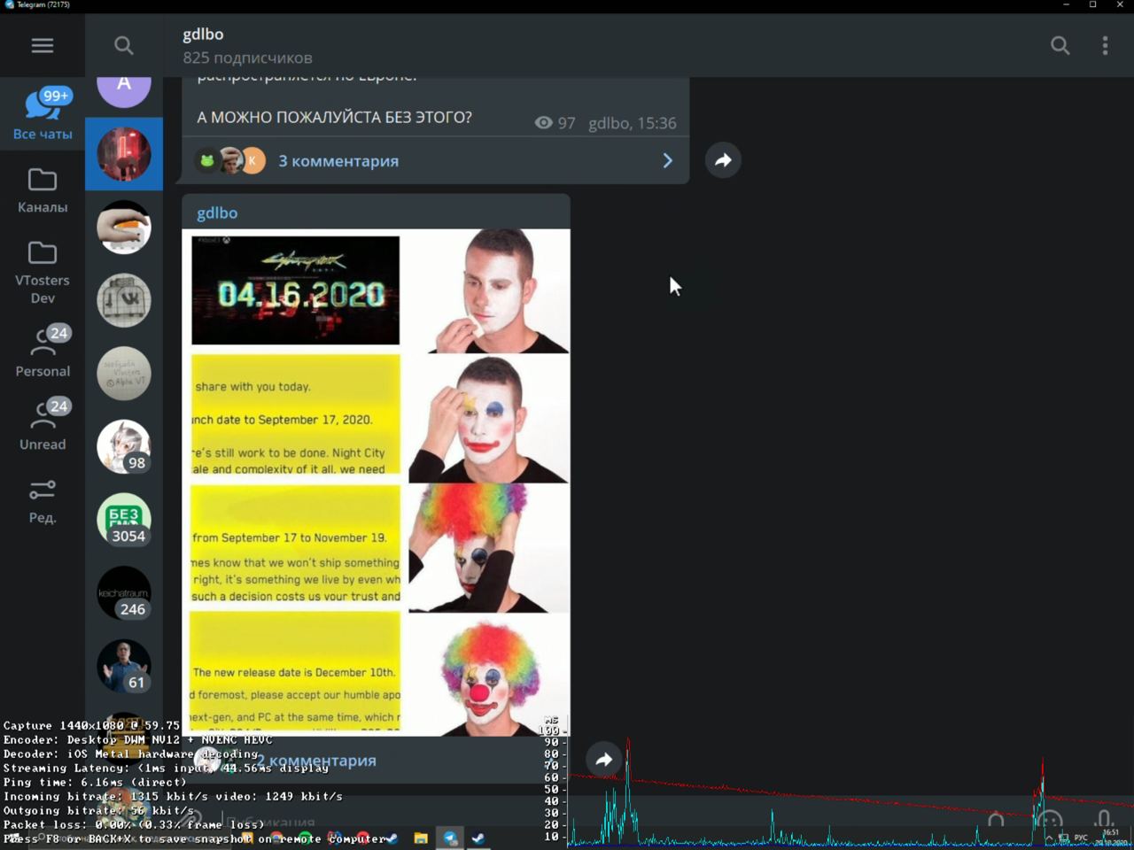Open green БЕЗ chat with 3054 unread
Screen dimensions: 1134x850
point(124,520)
